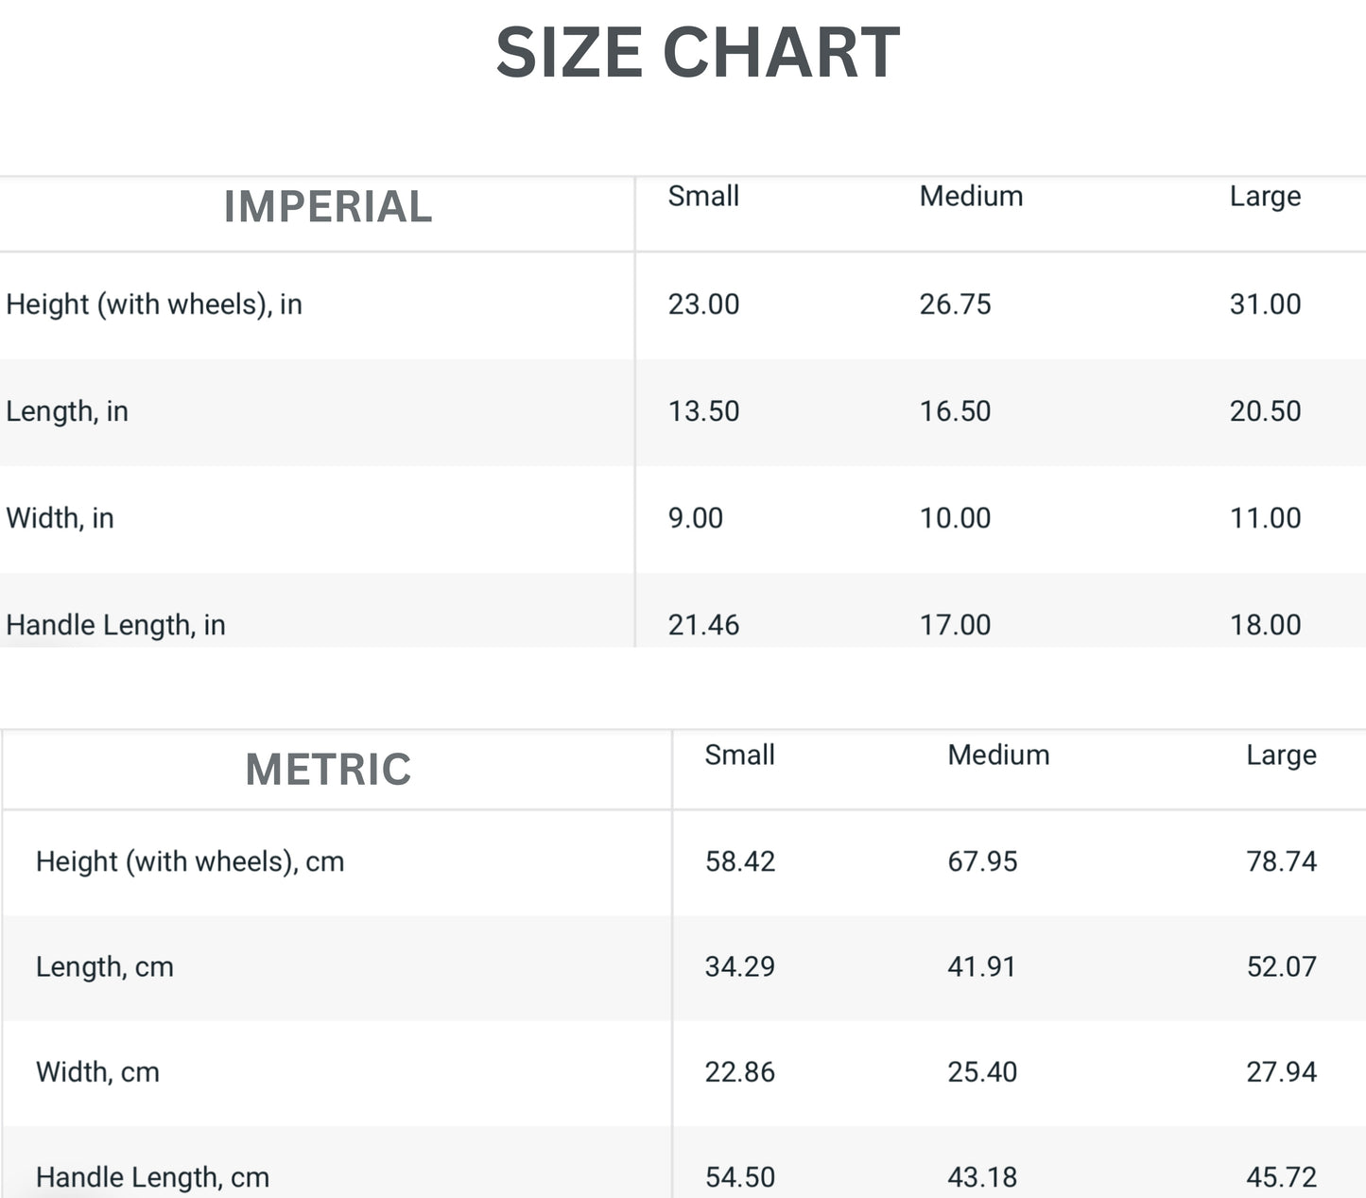1366x1198 pixels.
Task: Click the Medium column header in Metric table
Action: click(998, 755)
